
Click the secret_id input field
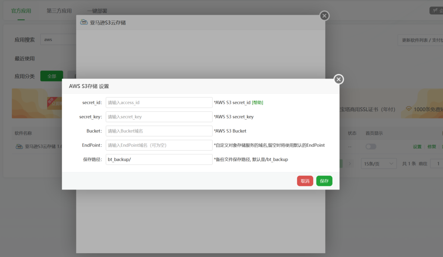point(159,103)
